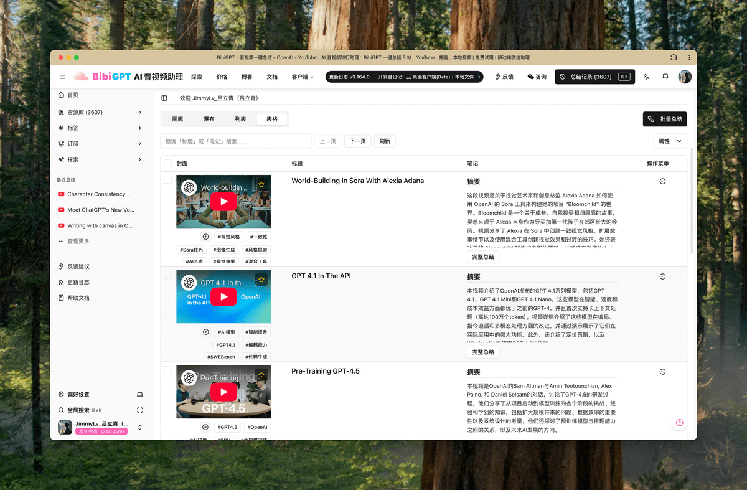Click the title or notes search field

point(235,141)
